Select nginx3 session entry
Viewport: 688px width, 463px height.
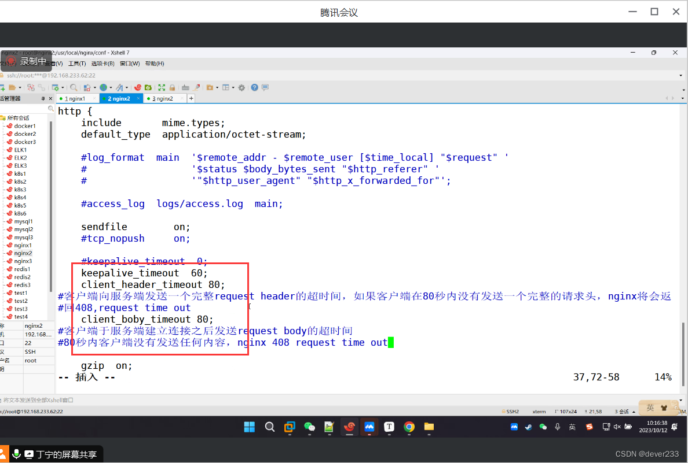click(x=23, y=261)
